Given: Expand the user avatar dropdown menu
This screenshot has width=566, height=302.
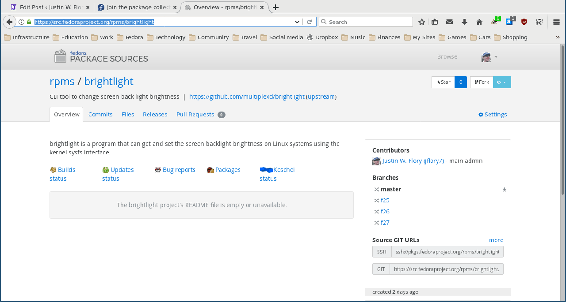Looking at the screenshot, I should [x=490, y=57].
